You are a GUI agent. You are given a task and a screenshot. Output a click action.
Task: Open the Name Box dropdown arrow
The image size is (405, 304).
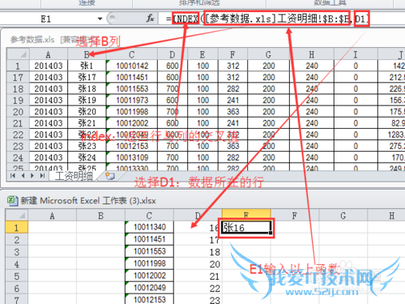(x=100, y=19)
